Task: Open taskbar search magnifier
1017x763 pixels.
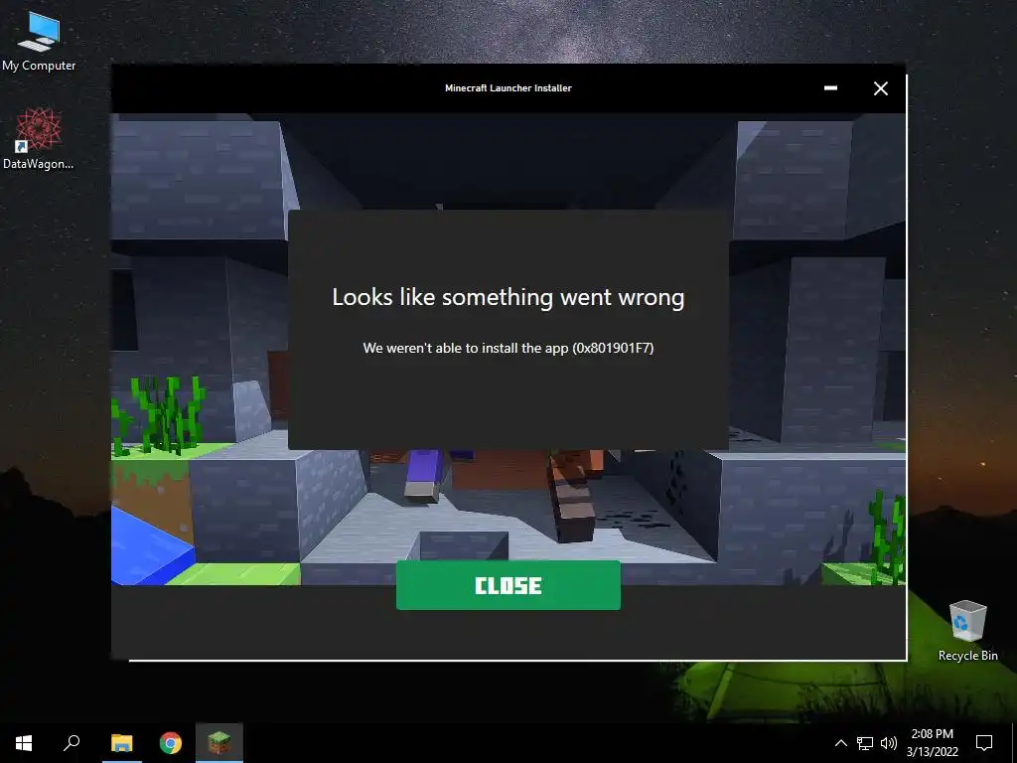Action: click(x=72, y=743)
